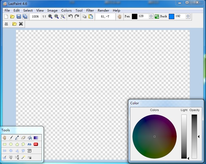Click the 1:1 original size button

tap(44, 16)
